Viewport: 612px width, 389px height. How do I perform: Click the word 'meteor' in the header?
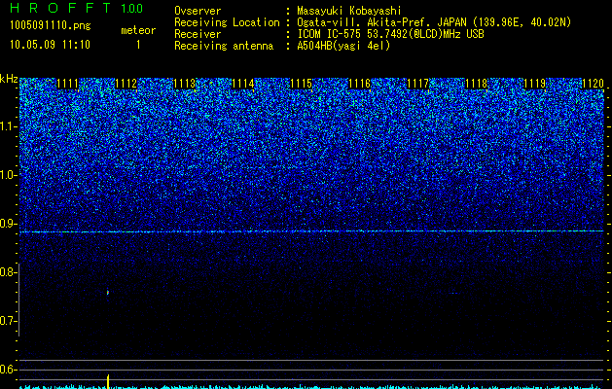(x=138, y=30)
